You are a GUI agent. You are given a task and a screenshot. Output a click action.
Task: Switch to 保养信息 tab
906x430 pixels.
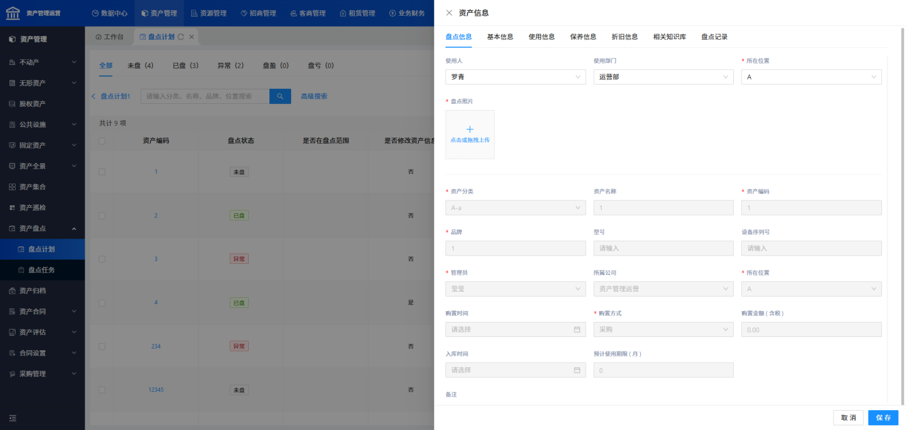583,37
